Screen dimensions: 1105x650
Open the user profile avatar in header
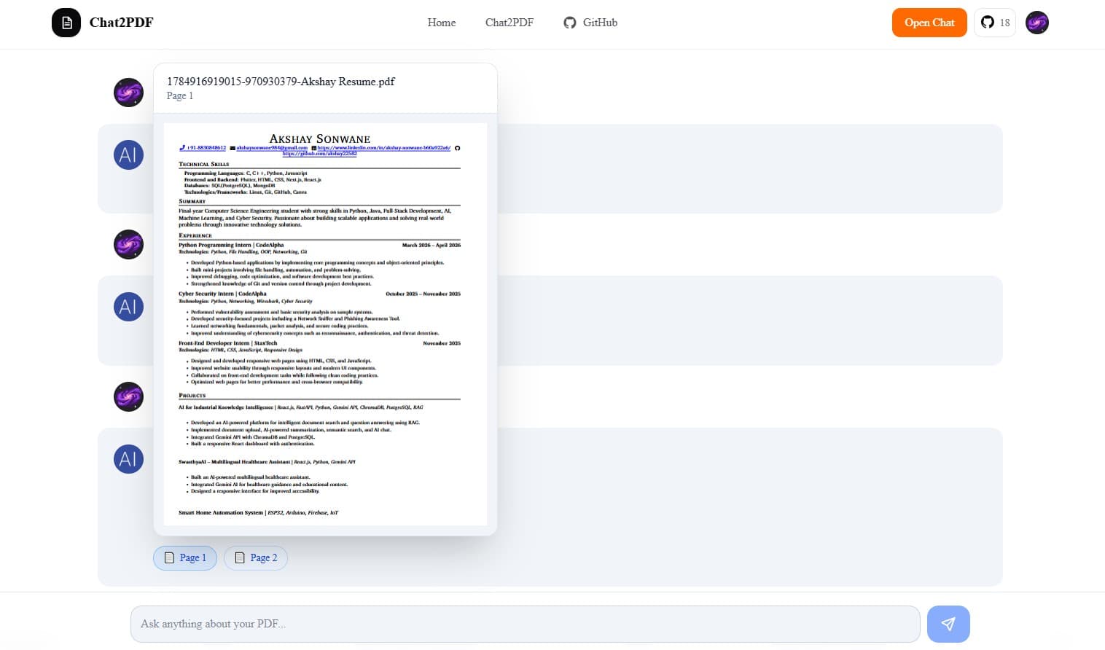1037,23
